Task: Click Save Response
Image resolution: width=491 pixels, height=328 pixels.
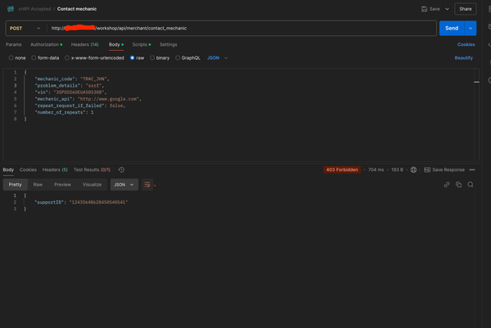Action: pyautogui.click(x=444, y=169)
